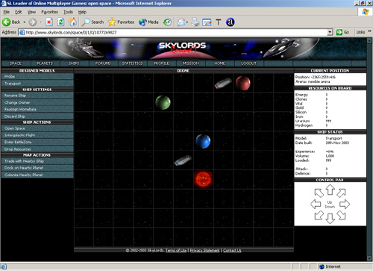Image resolution: width=373 pixels, height=271 pixels.
Task: Move ship with the up arrow
Action: tap(330, 190)
